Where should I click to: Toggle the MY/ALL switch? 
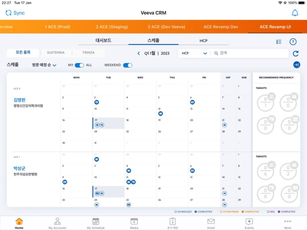[79, 65]
